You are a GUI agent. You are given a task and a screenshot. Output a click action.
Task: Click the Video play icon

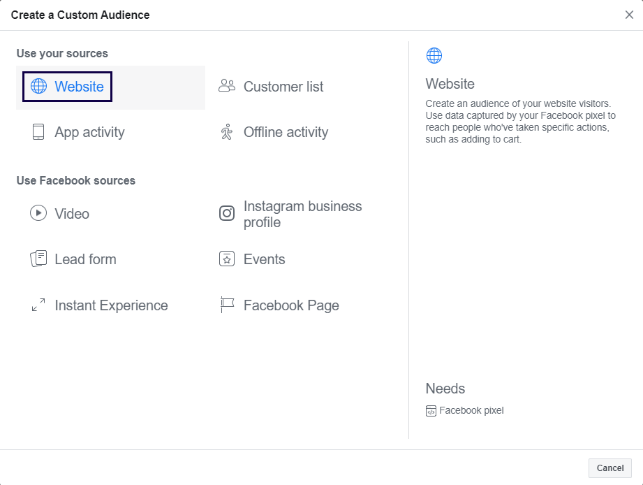coord(38,213)
